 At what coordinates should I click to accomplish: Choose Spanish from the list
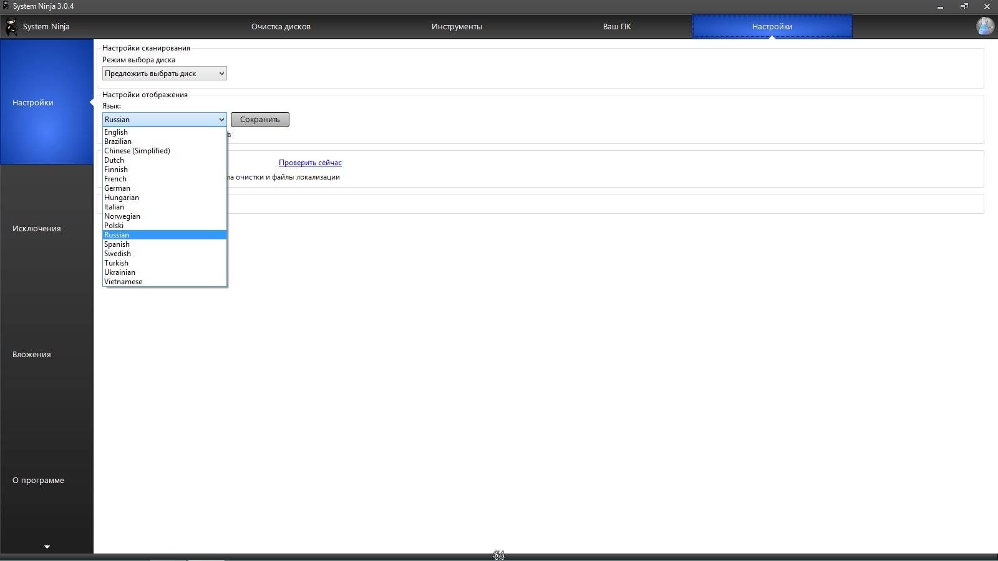point(164,244)
